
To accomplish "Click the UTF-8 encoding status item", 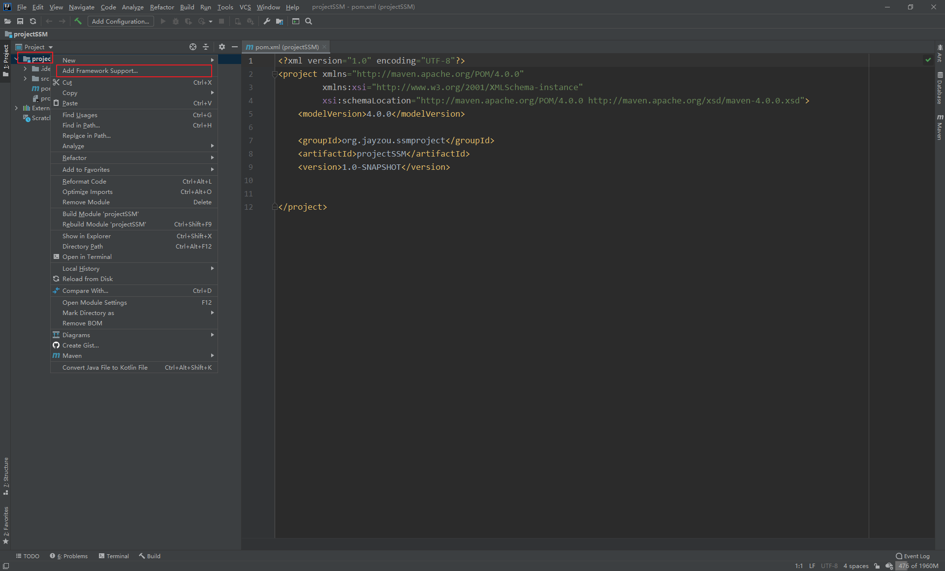I will point(829,566).
